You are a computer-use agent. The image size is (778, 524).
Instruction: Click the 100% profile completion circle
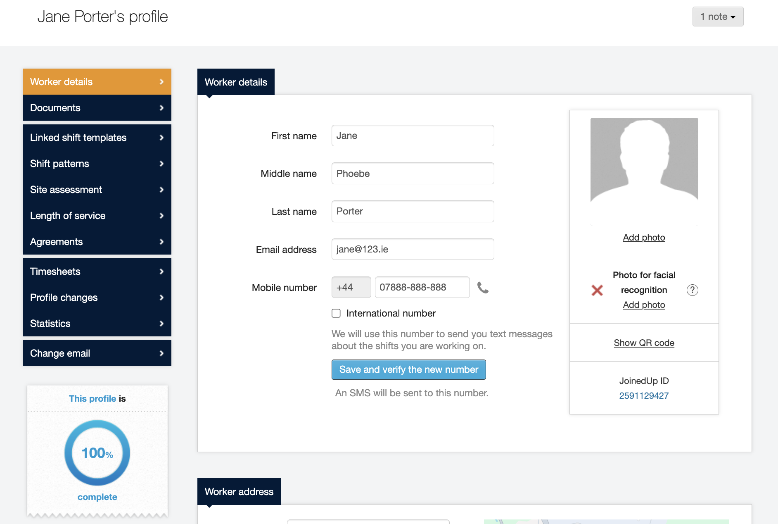tap(97, 453)
